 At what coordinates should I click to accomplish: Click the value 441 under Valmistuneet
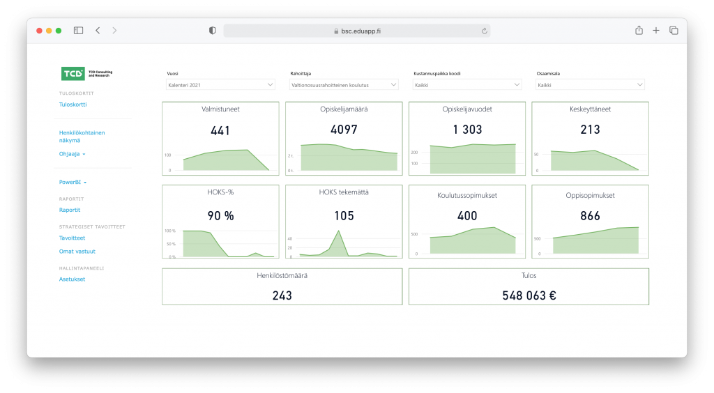220,131
